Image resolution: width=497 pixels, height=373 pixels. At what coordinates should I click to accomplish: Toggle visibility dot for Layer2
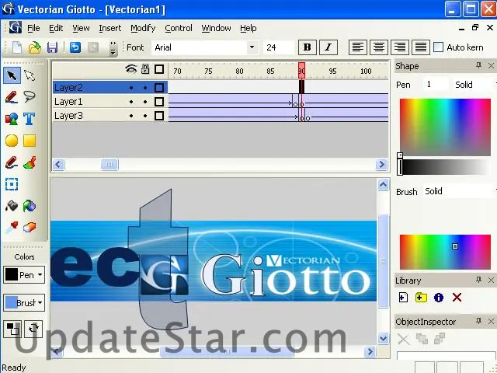point(131,88)
